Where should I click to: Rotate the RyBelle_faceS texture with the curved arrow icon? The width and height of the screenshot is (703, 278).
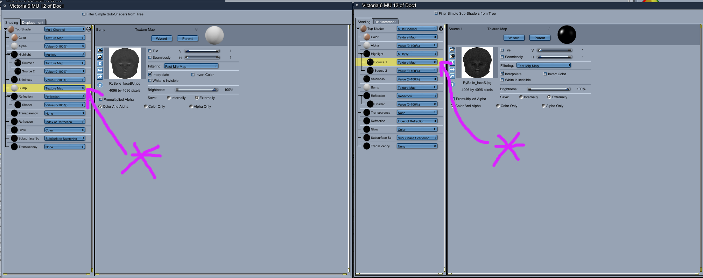452,76
